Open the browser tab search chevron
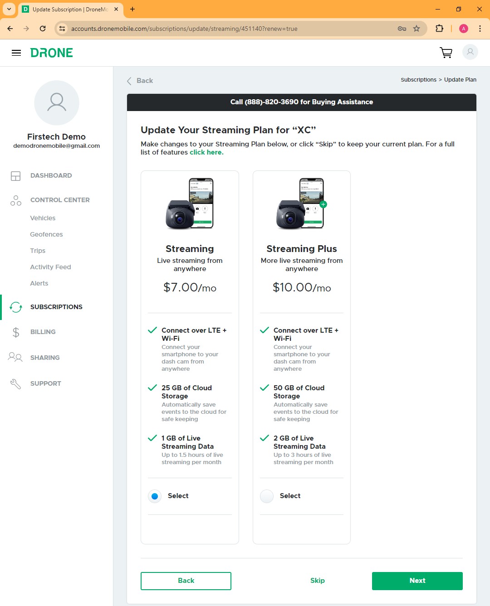 click(x=9, y=9)
